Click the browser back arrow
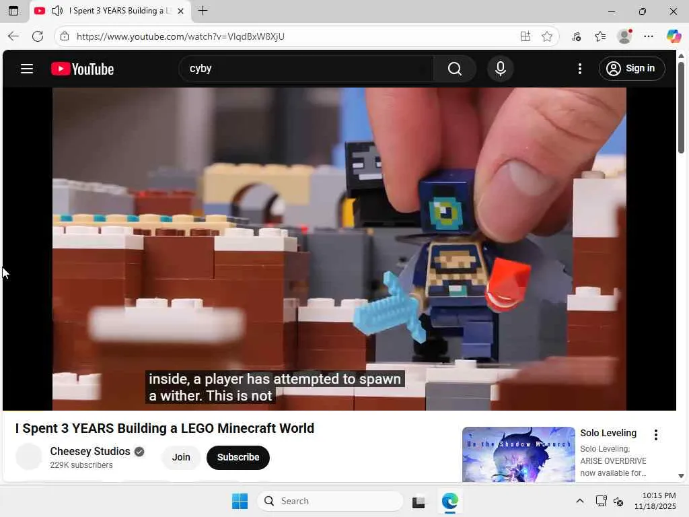Image resolution: width=689 pixels, height=517 pixels. tap(13, 36)
